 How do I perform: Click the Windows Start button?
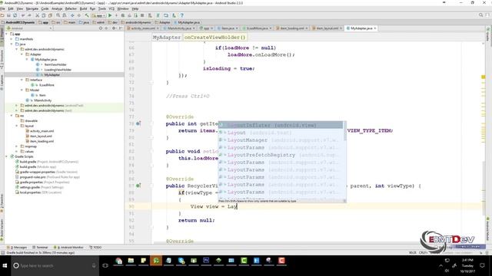(5, 266)
